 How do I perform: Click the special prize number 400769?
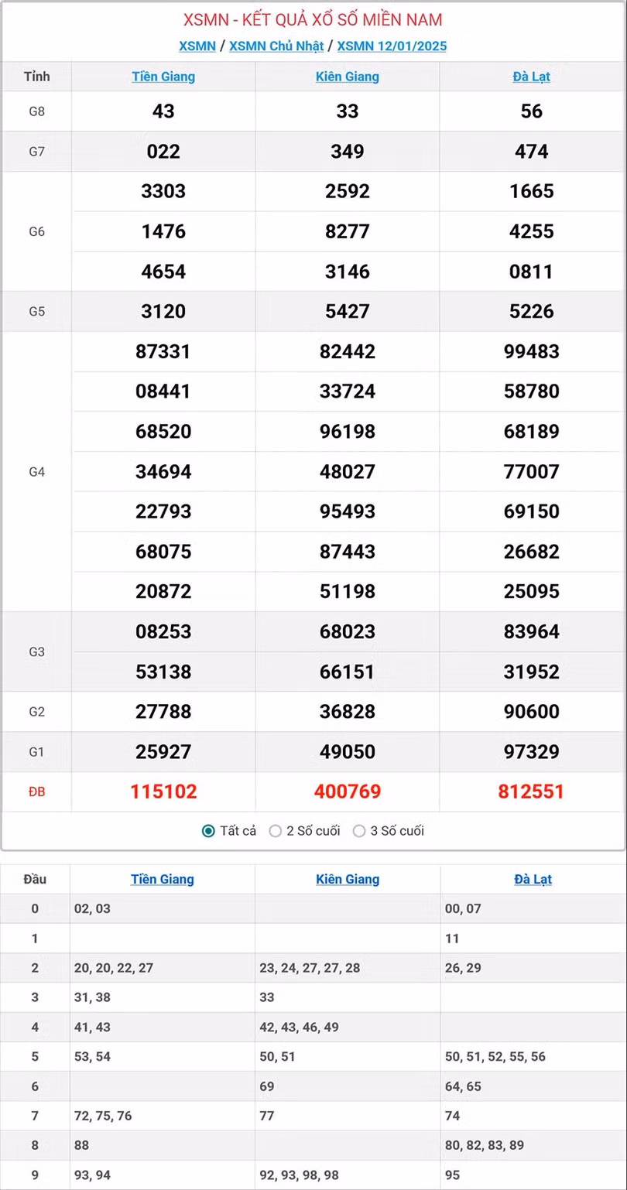348,792
